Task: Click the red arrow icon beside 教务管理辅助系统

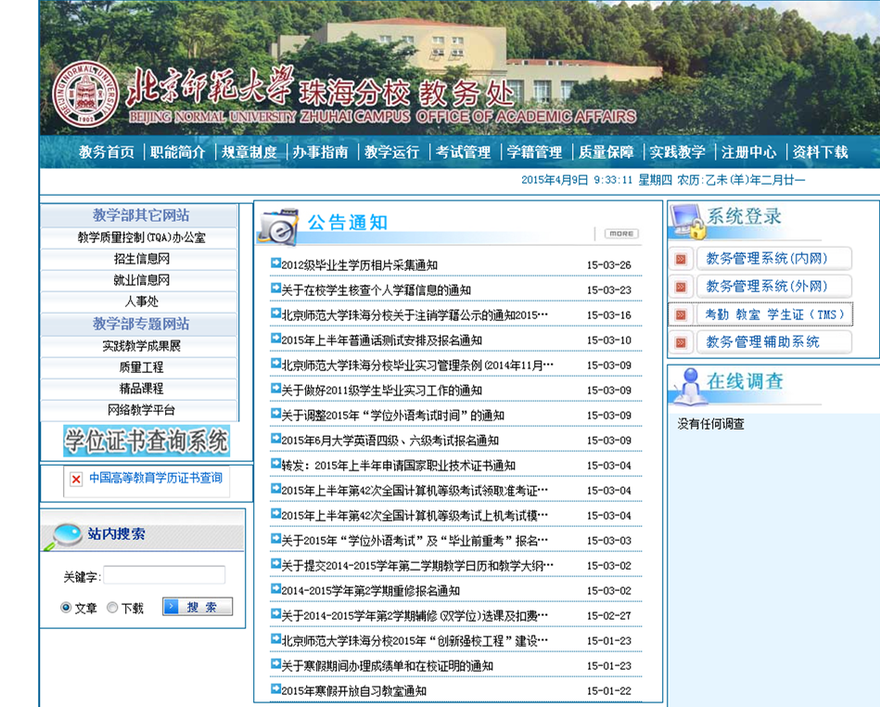Action: pyautogui.click(x=681, y=342)
